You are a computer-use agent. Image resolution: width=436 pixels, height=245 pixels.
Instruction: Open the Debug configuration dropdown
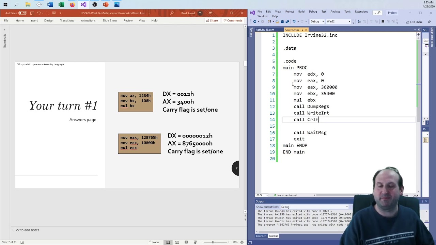pos(317,21)
